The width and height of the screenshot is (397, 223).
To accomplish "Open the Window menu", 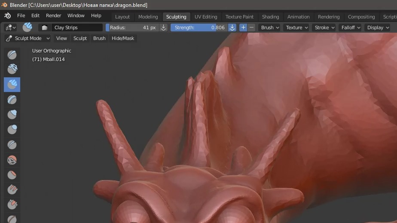I will point(76,16).
